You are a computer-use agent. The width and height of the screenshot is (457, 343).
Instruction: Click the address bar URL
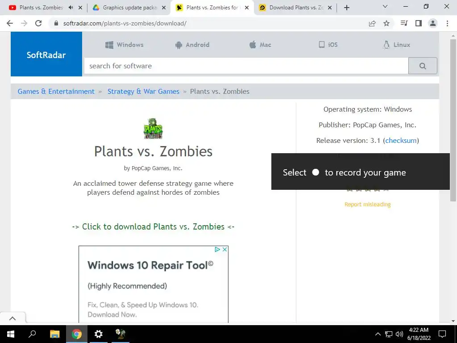(125, 23)
